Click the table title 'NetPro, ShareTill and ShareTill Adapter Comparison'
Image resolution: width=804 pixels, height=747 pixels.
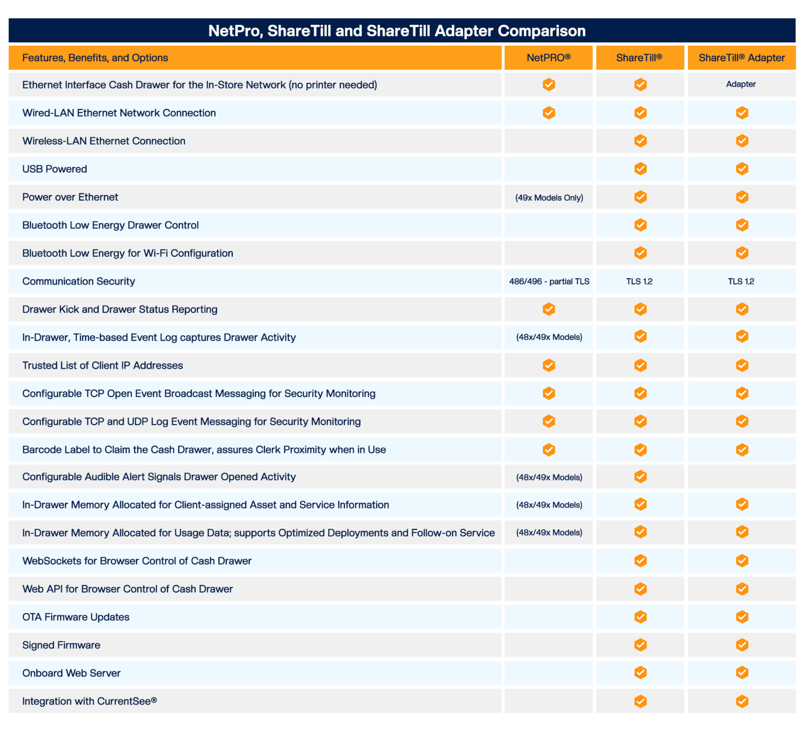[x=397, y=31]
